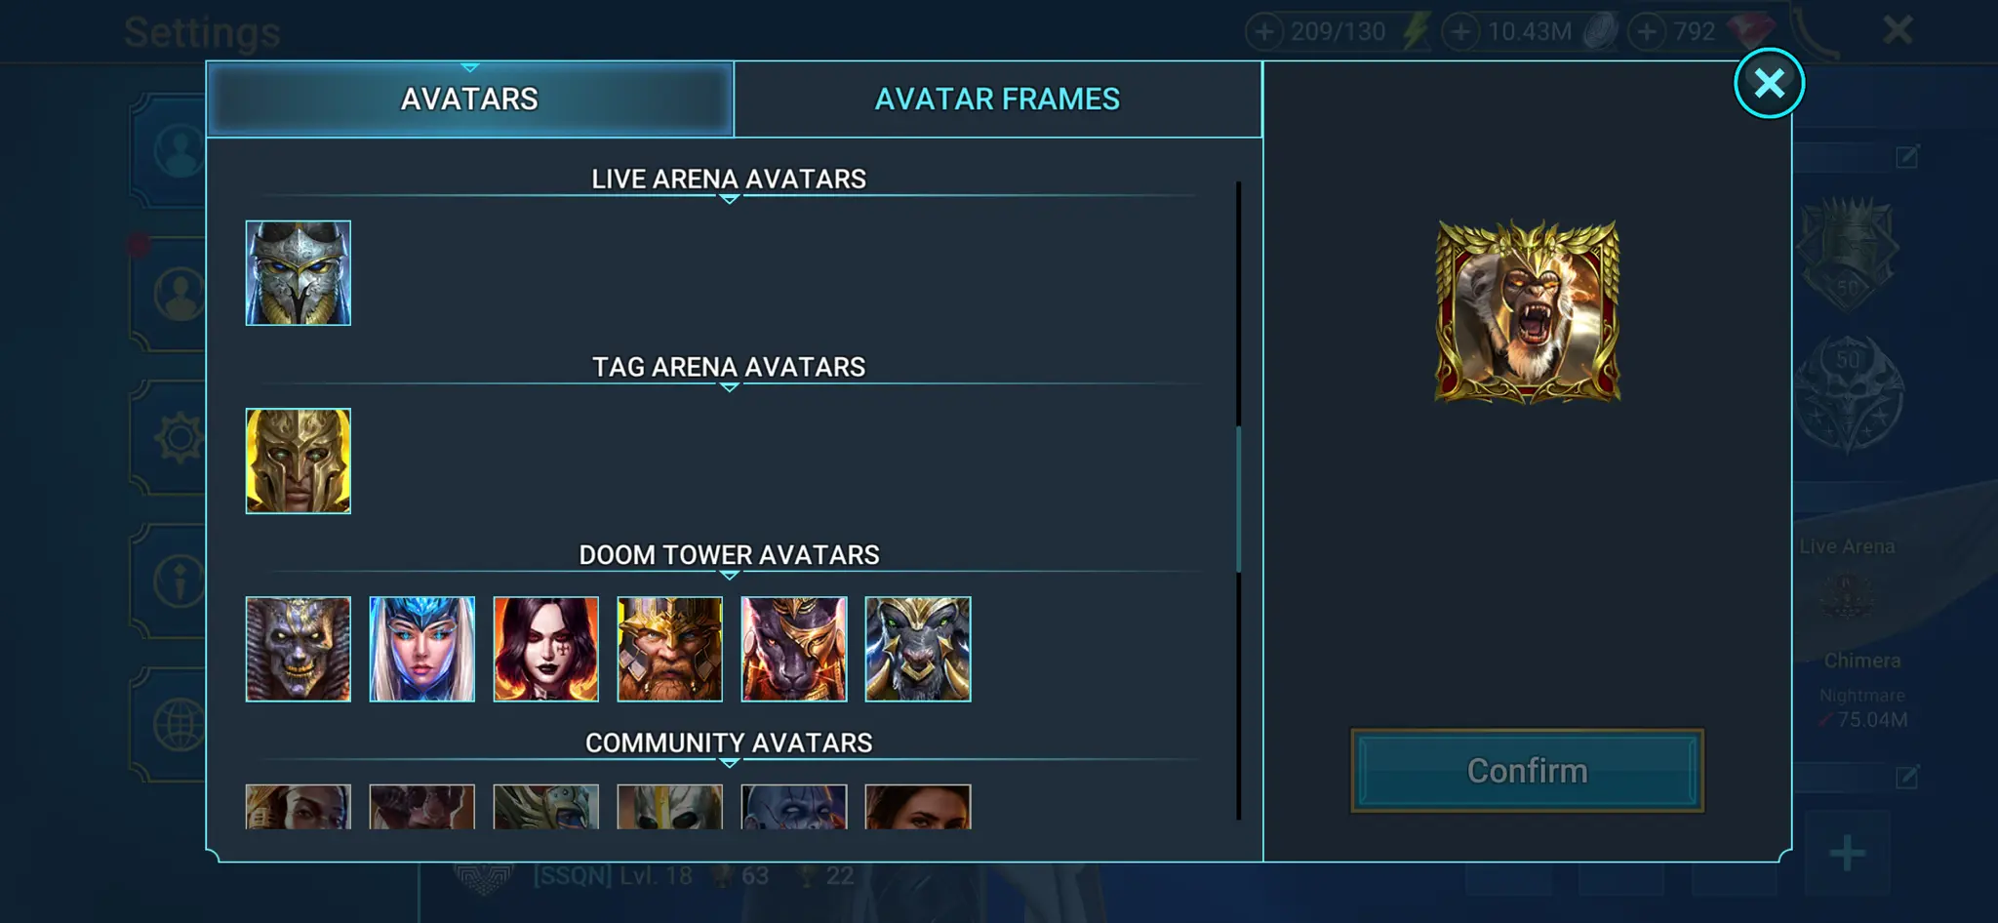Image resolution: width=1998 pixels, height=923 pixels.
Task: Select the Tag Arena golden helmet avatar
Action: tap(298, 461)
